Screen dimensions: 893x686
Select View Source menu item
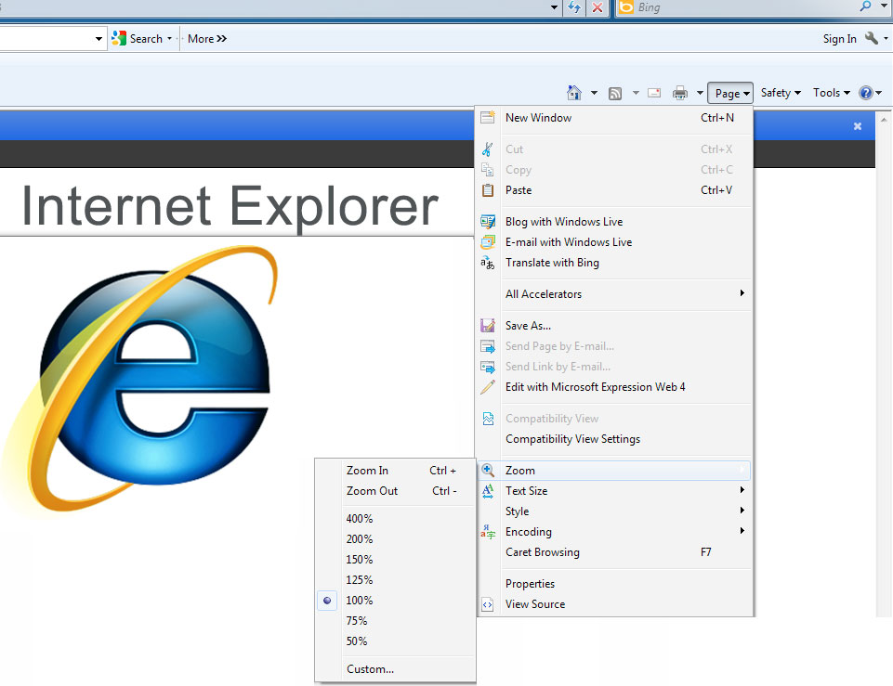[614, 604]
